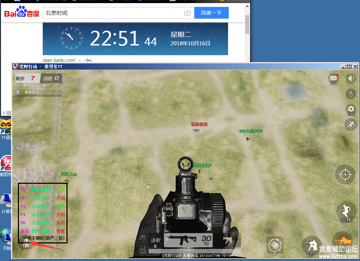This screenshot has width=360, height=261.
Task: Click the 百度一下 search button
Action: [x=212, y=13]
